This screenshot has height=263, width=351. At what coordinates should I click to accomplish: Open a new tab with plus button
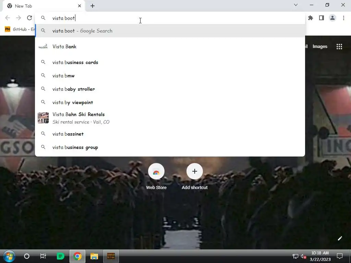pos(93,6)
